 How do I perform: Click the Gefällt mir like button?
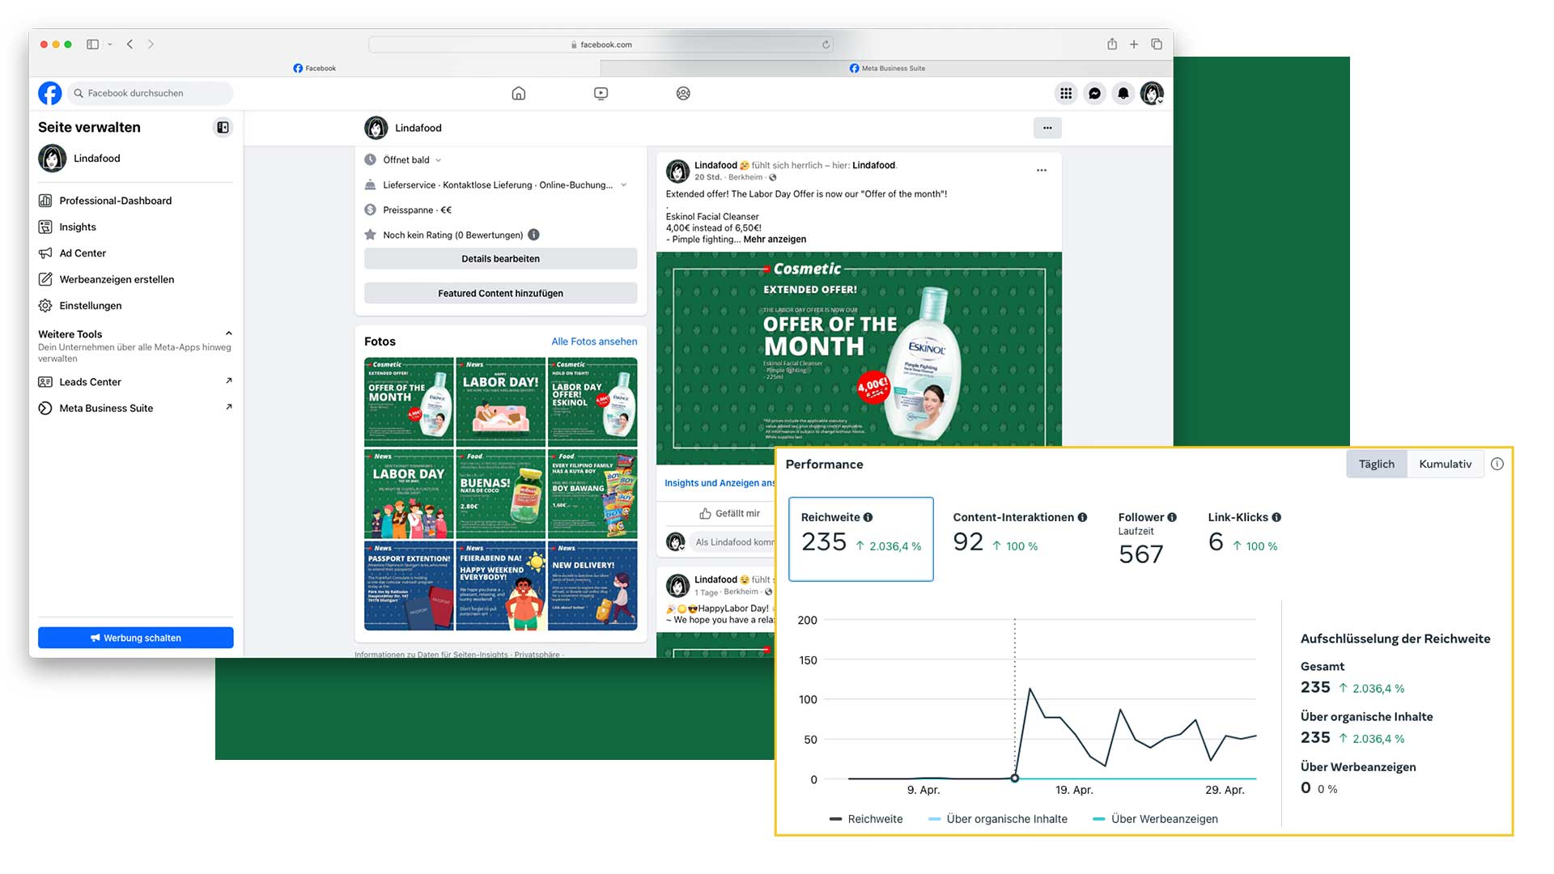(729, 513)
